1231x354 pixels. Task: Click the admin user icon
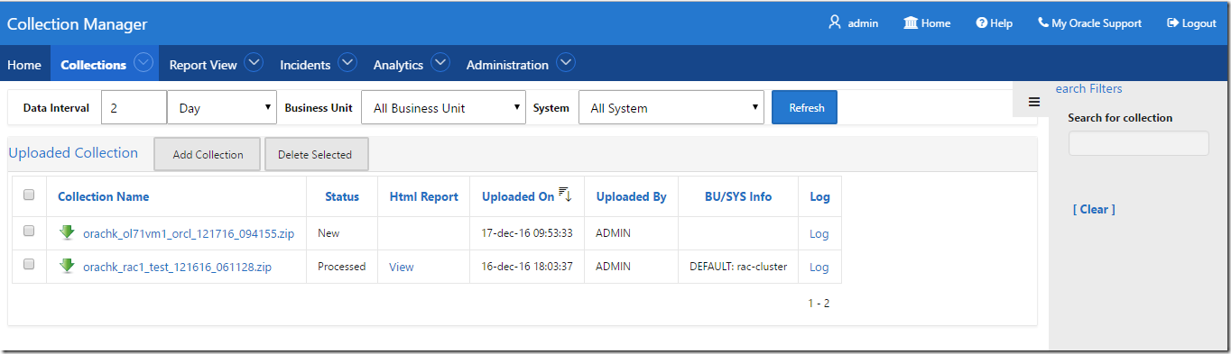click(835, 23)
